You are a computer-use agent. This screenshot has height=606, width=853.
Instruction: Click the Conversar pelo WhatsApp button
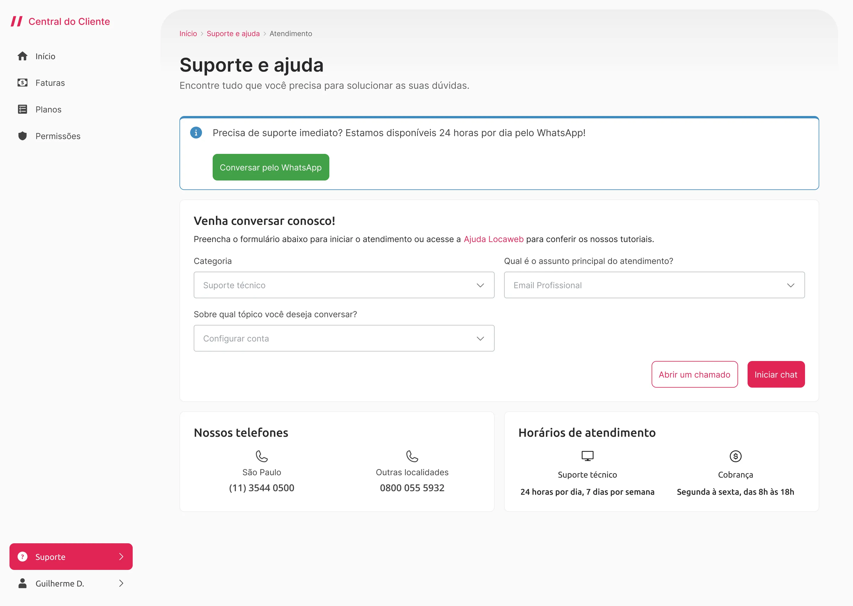pyautogui.click(x=271, y=167)
